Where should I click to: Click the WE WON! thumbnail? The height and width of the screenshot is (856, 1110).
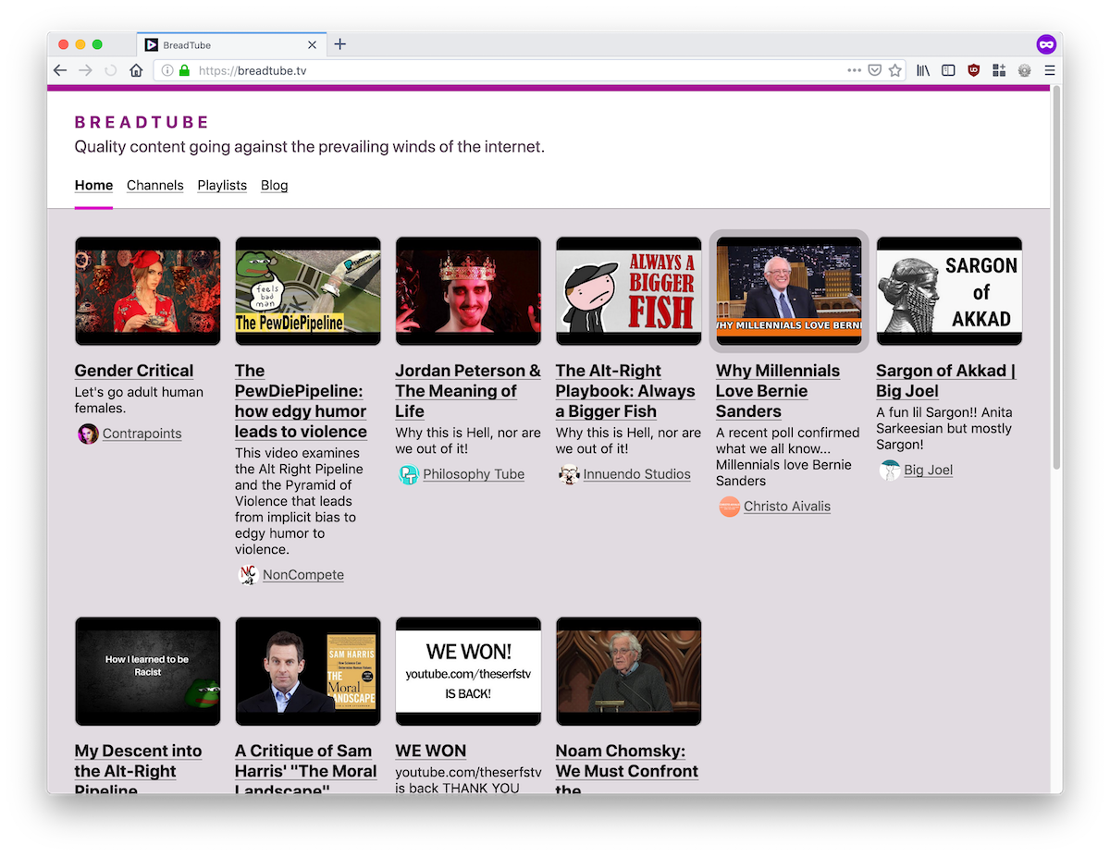tap(468, 672)
